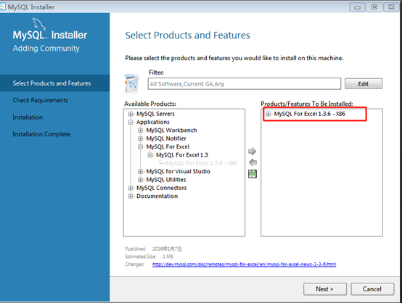This screenshot has height=303, width=402.
Task: Click the Select Products and Features heading
Action: (x=187, y=36)
